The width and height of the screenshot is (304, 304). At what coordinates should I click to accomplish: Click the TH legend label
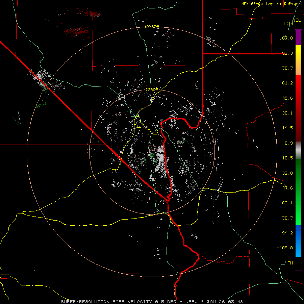tap(290, 263)
